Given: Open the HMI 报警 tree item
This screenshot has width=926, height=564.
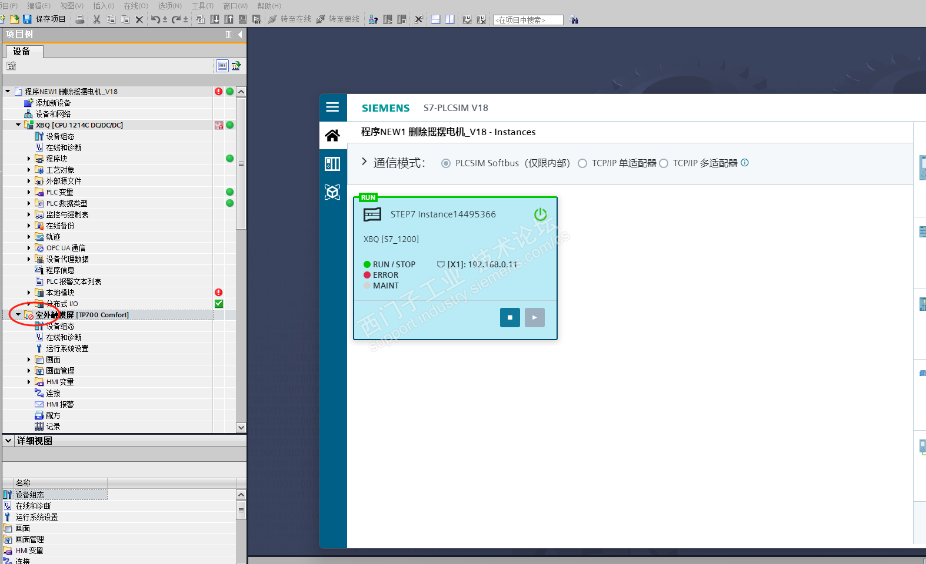Looking at the screenshot, I should click(x=60, y=404).
